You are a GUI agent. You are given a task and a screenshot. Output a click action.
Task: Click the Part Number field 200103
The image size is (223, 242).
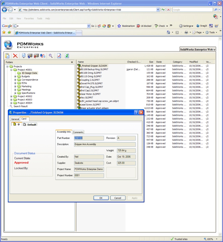(89, 138)
